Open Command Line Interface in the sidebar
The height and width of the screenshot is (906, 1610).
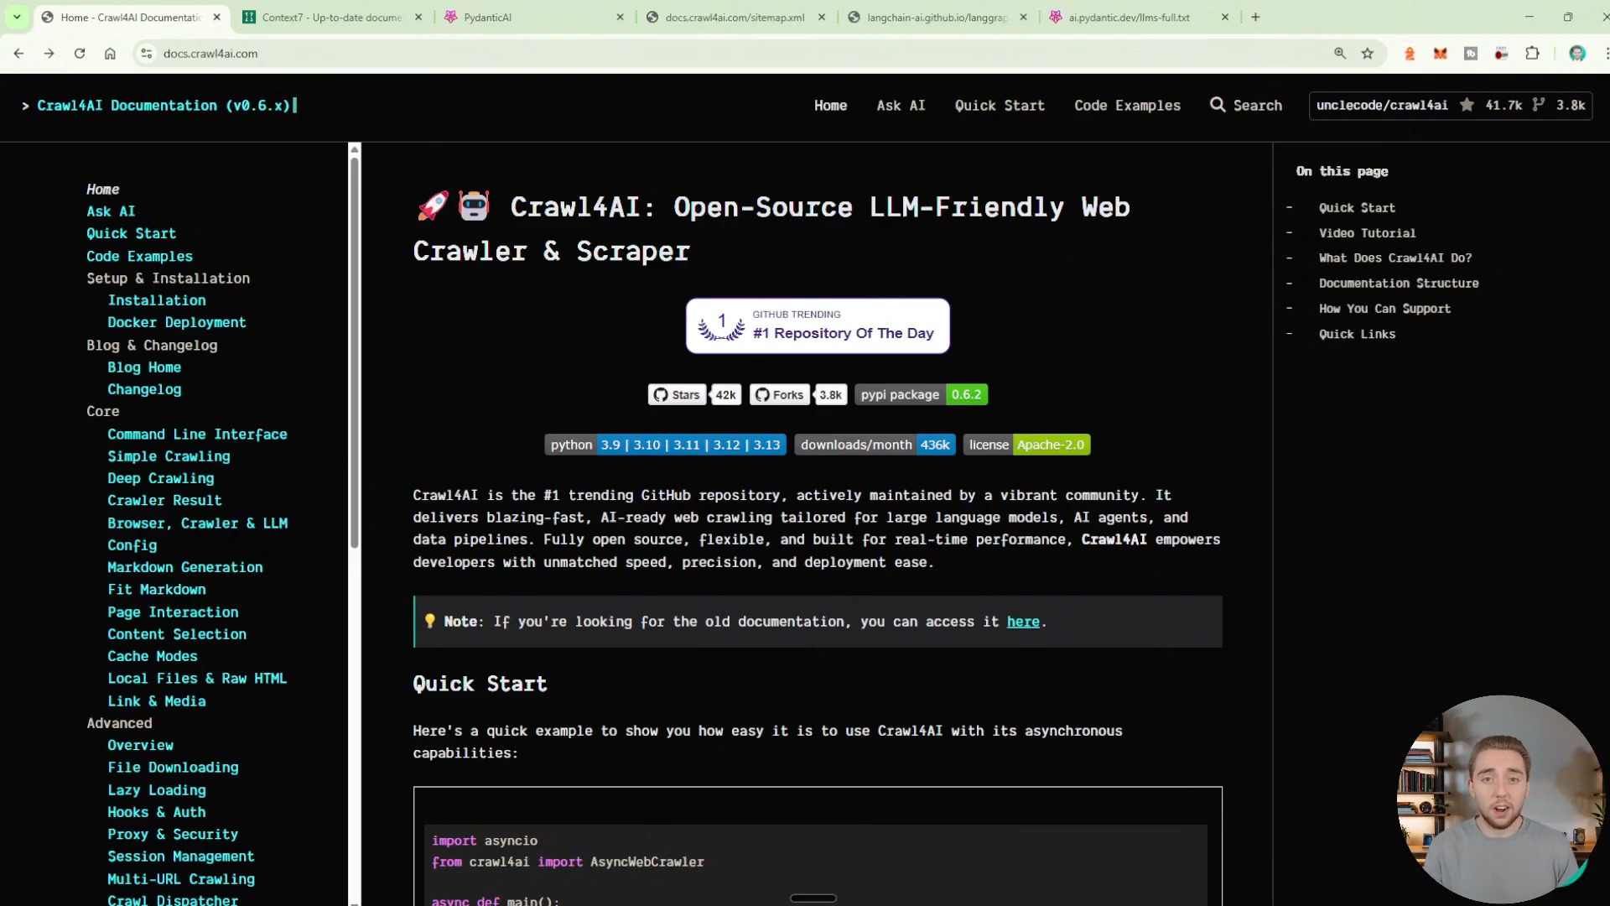[197, 435]
